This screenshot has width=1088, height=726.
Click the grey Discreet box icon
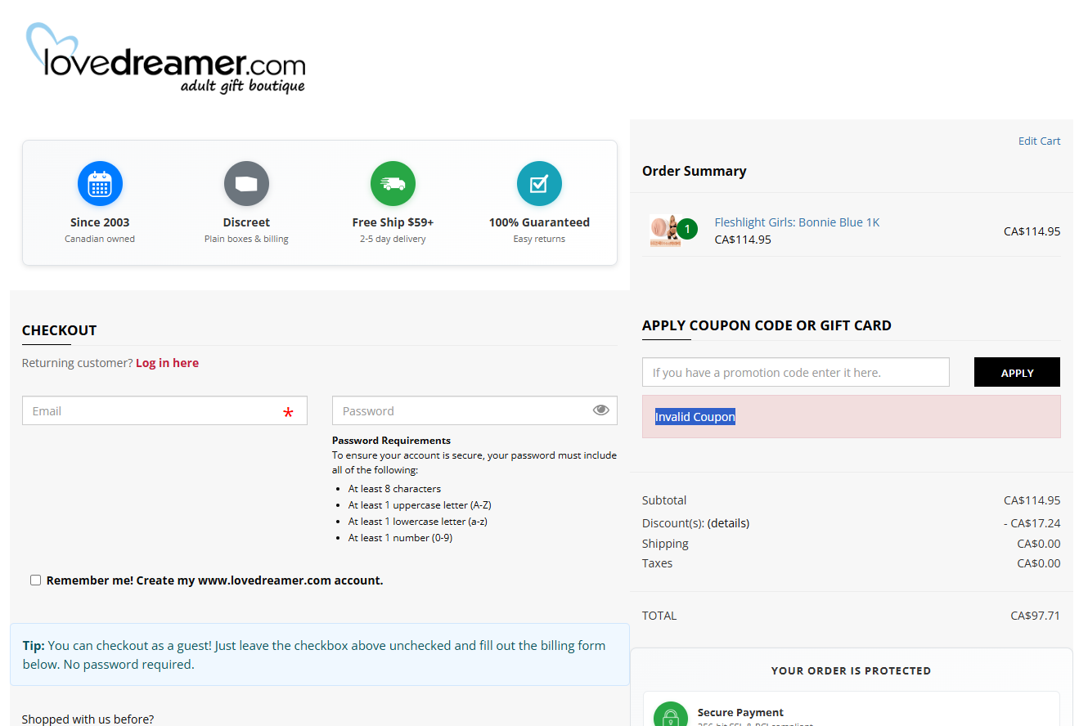(246, 184)
